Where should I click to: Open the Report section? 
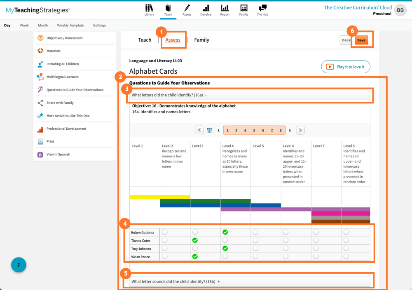225,10
